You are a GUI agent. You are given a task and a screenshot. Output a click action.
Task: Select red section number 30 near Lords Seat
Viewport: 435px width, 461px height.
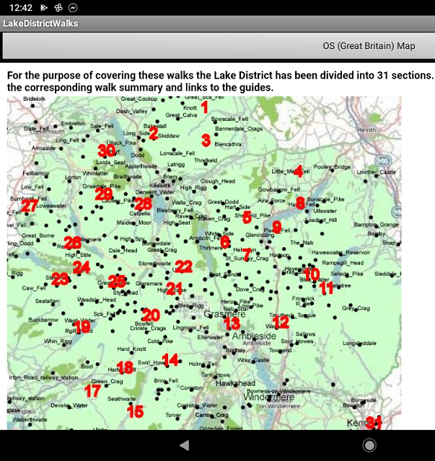(x=106, y=151)
